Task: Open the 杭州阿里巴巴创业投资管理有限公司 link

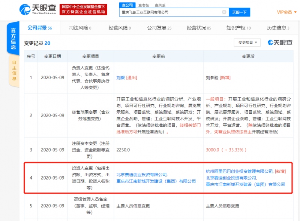Action: pyautogui.click(x=239, y=171)
